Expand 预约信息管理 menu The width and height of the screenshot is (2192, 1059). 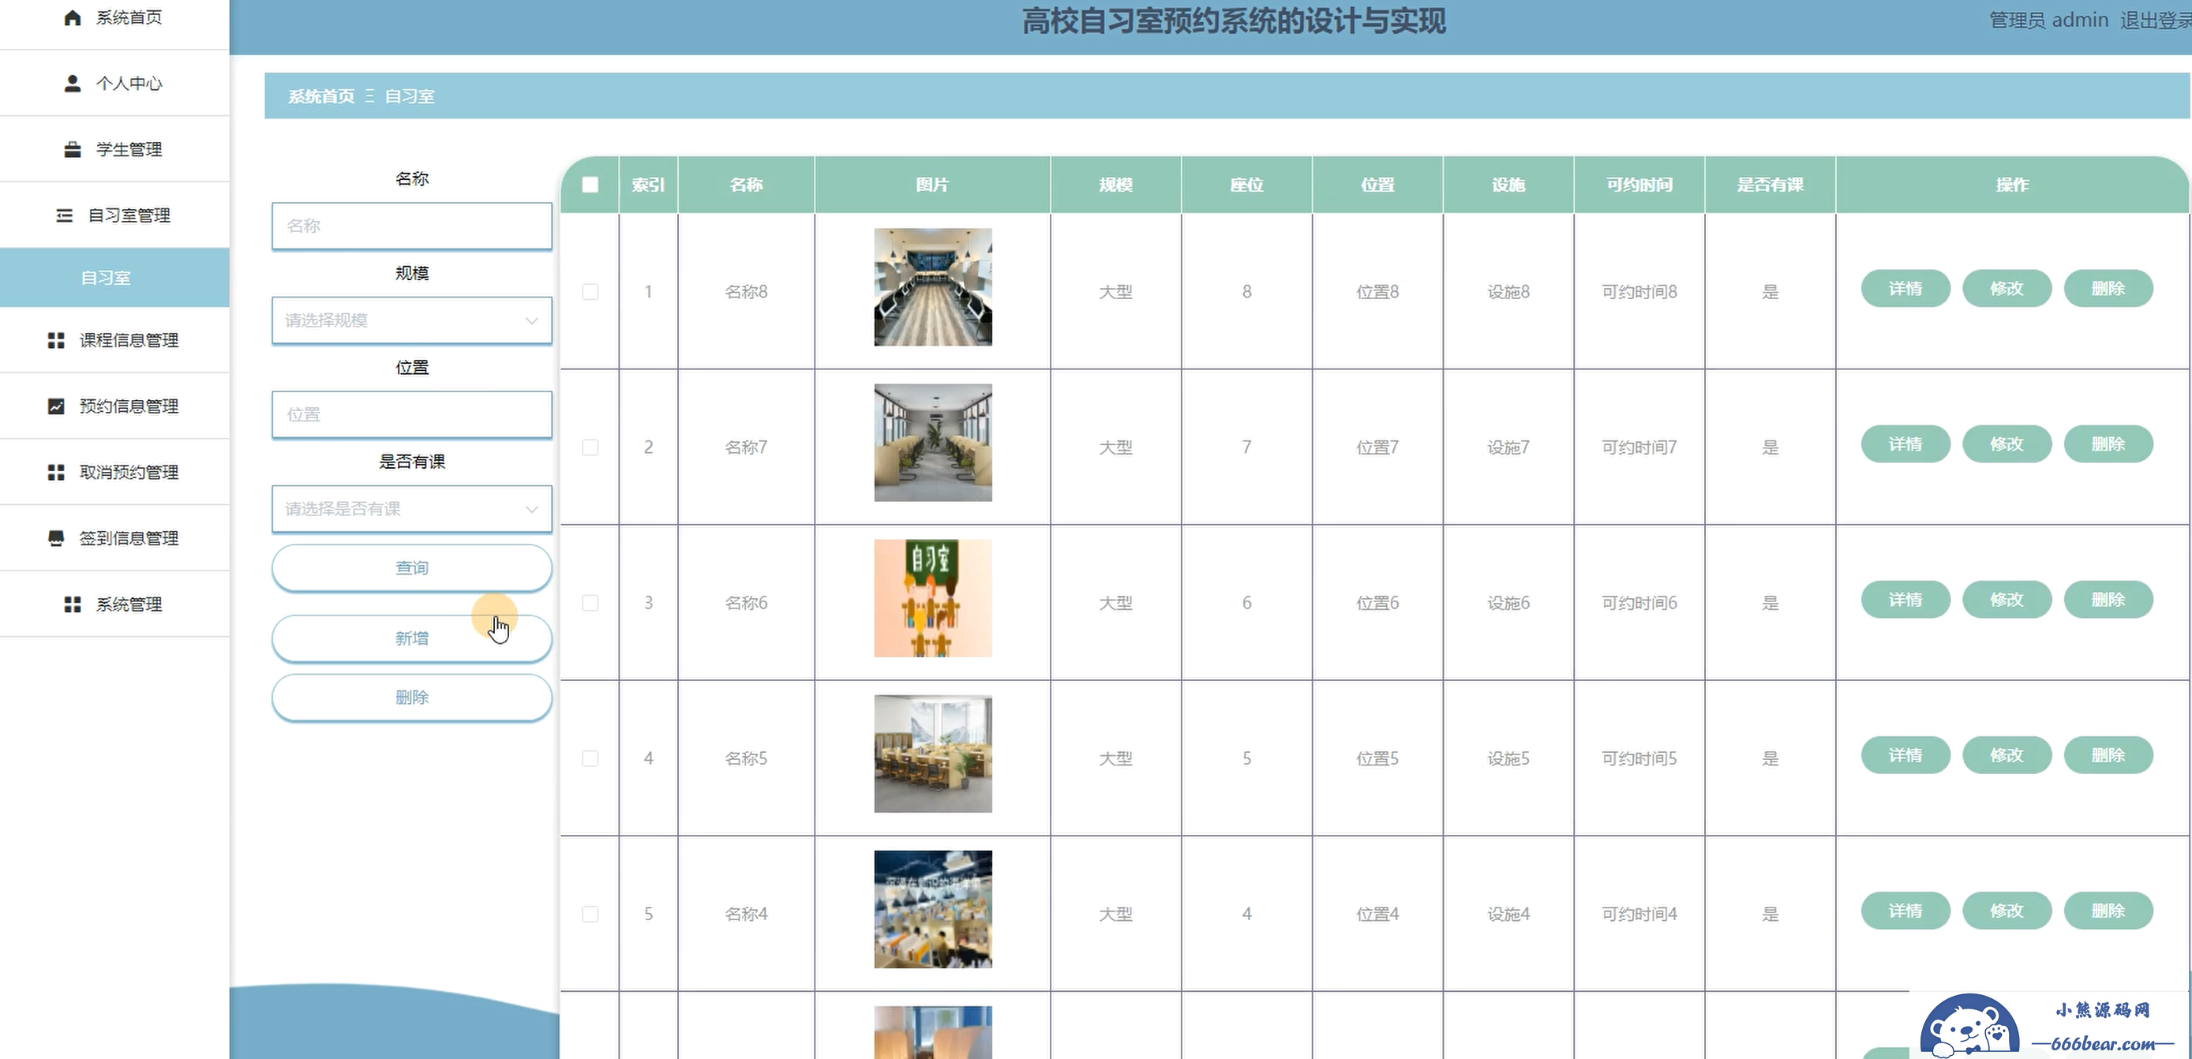tap(114, 406)
